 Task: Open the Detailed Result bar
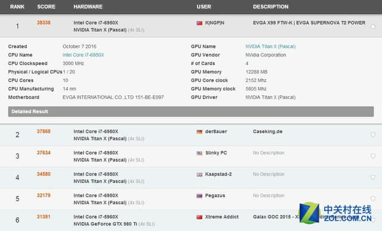191,111
